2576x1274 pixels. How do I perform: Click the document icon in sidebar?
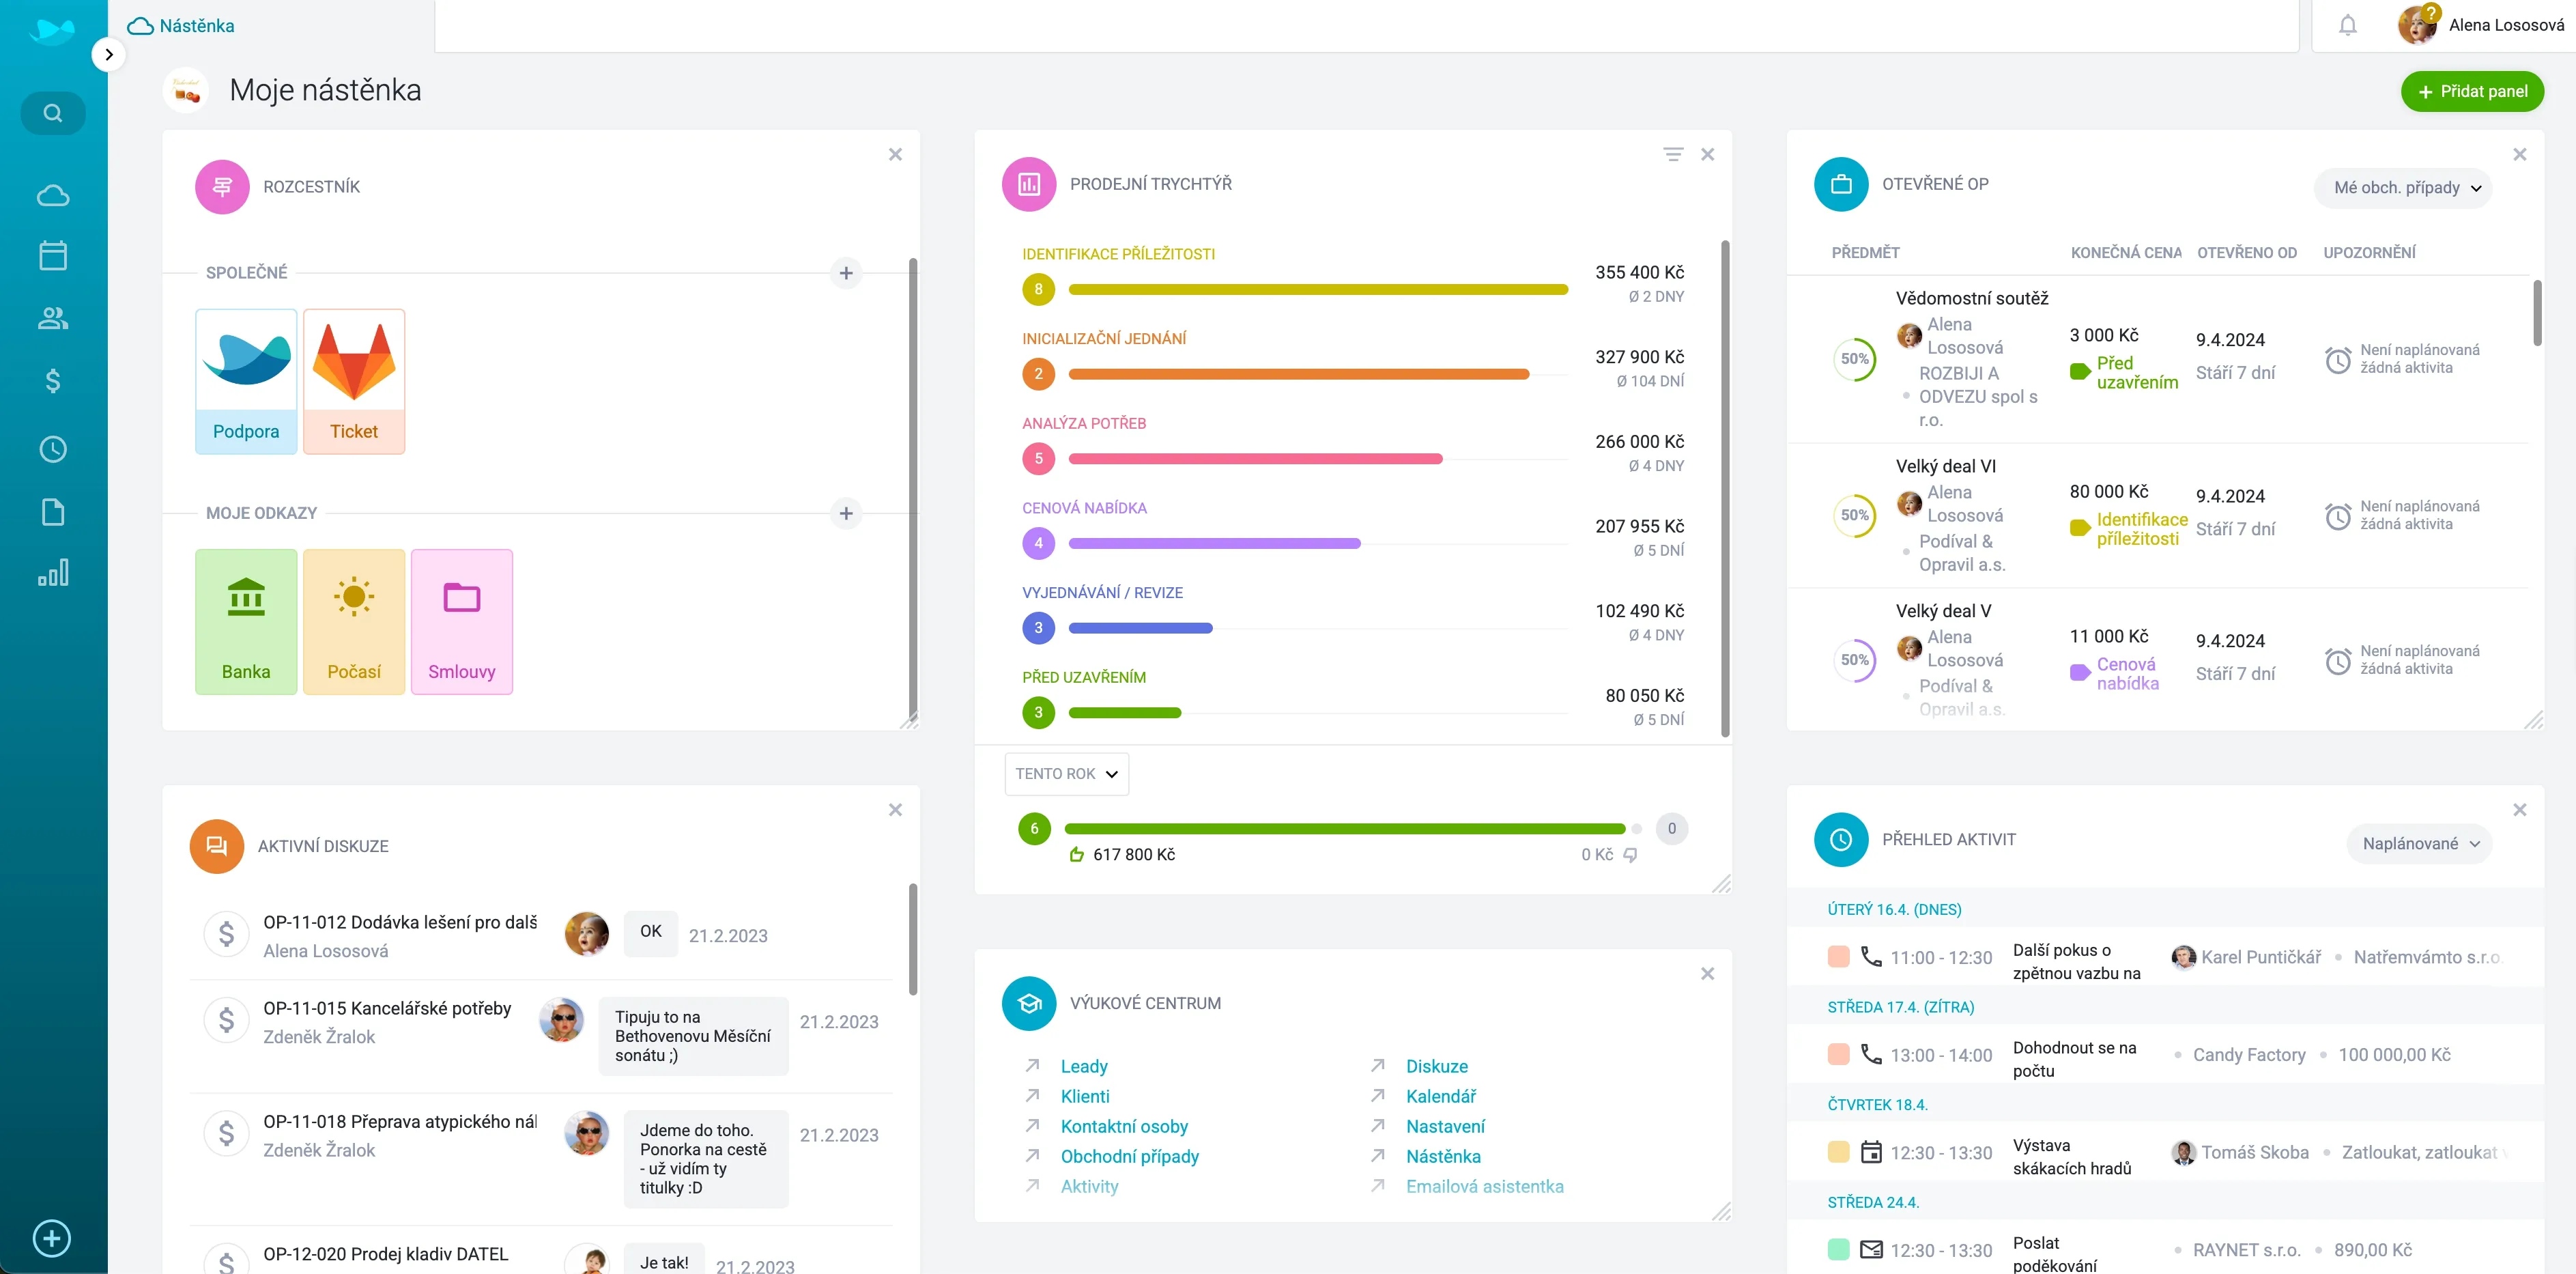pyautogui.click(x=53, y=512)
